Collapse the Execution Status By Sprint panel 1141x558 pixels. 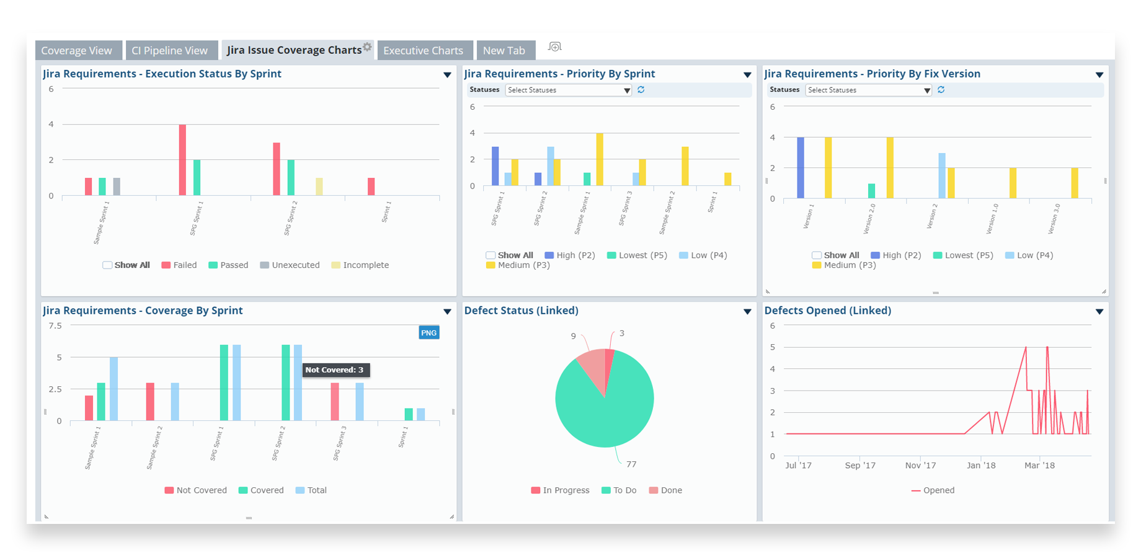448,74
